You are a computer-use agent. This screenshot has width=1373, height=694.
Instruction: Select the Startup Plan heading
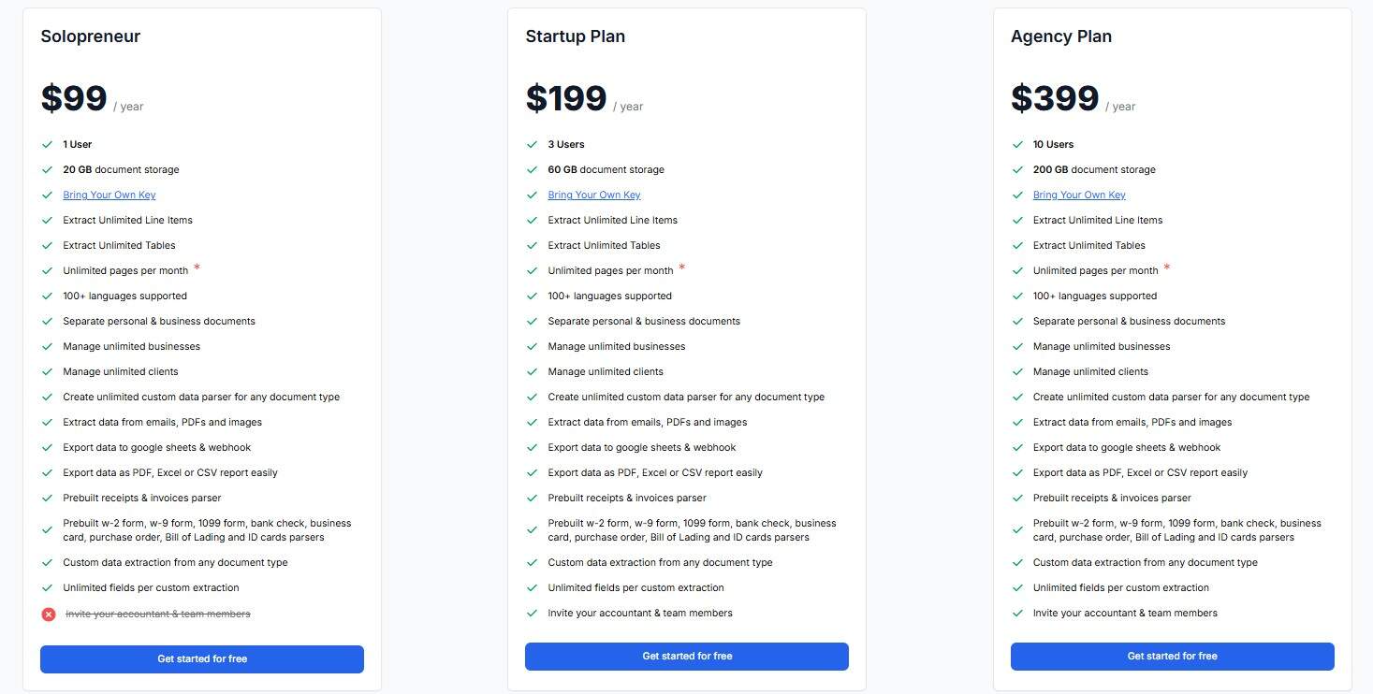575,36
